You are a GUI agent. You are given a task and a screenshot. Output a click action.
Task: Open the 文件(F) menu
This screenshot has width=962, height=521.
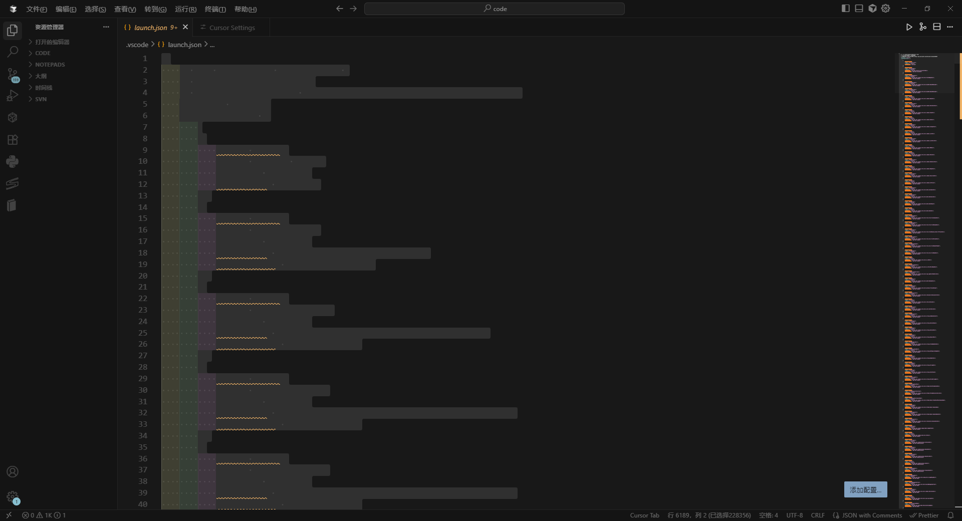click(37, 9)
